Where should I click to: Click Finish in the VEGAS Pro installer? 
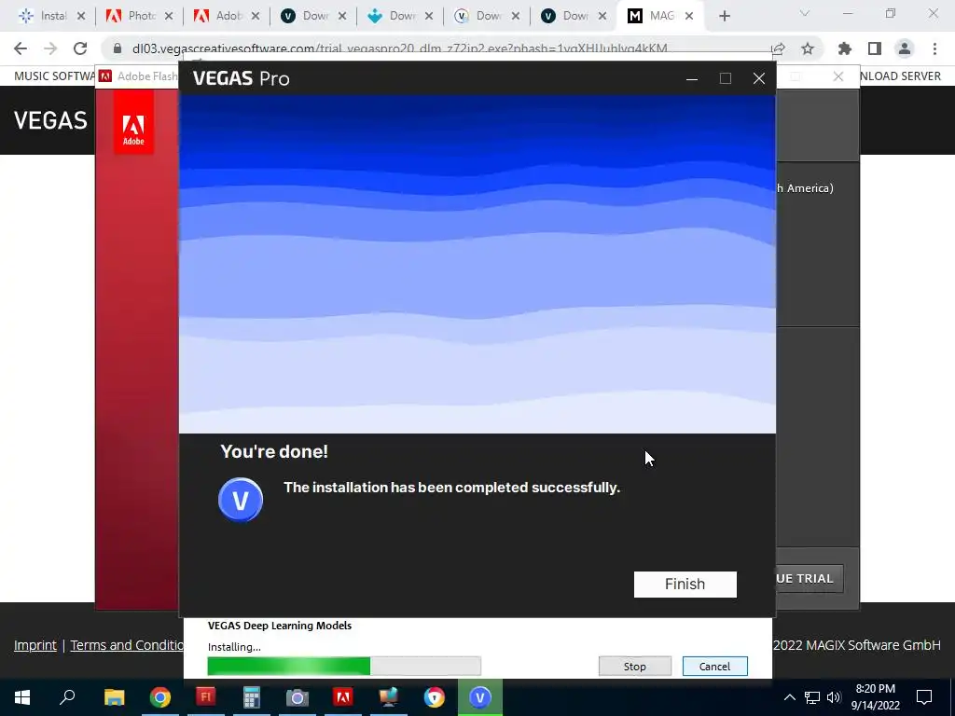click(685, 584)
